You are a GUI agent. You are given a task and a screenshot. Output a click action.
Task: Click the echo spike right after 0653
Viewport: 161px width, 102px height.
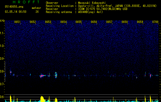pos(49,75)
